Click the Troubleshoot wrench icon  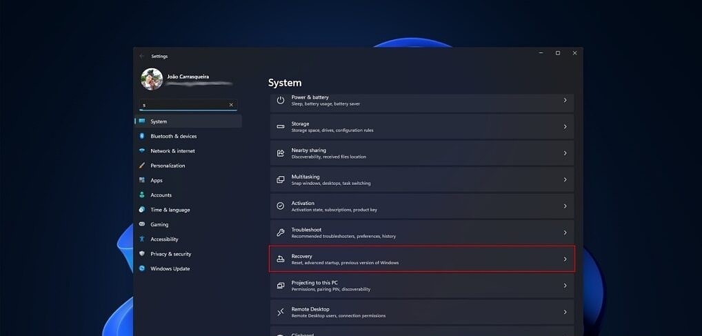coord(281,233)
